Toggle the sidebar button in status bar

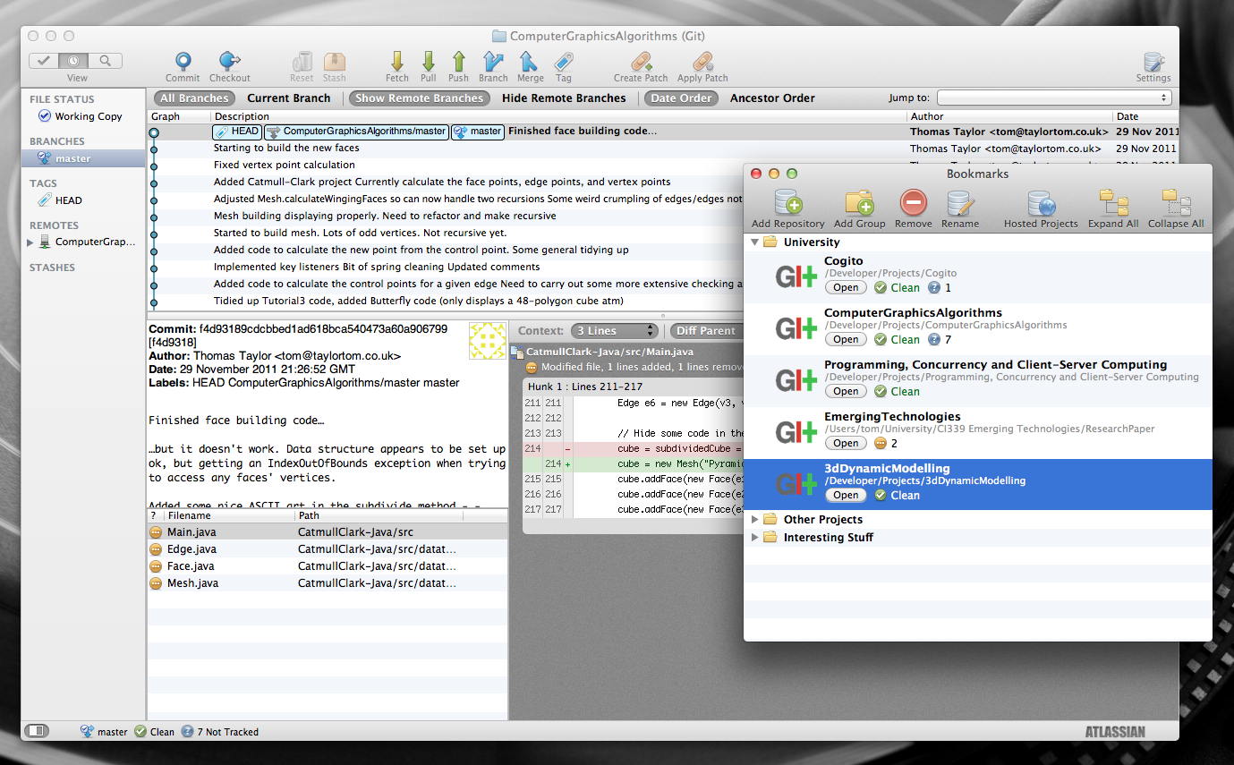pos(37,731)
